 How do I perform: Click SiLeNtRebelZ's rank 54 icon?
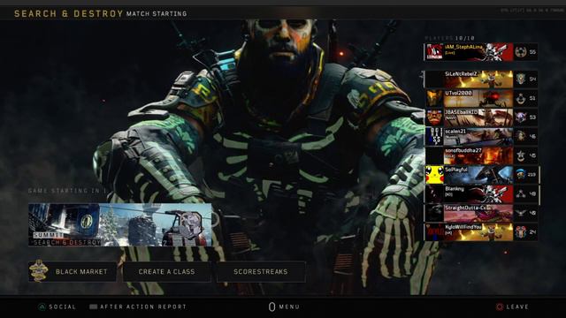520,79
